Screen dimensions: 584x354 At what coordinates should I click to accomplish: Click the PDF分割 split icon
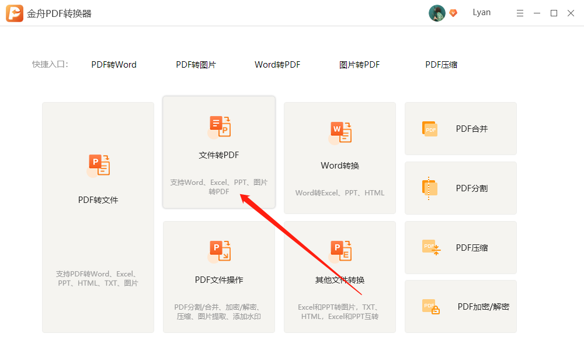[x=429, y=188]
